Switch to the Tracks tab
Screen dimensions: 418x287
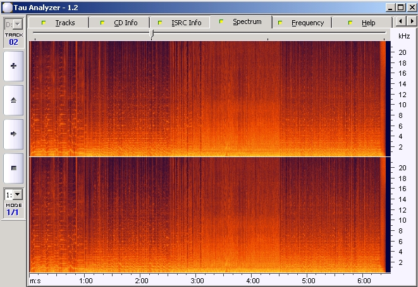point(58,23)
